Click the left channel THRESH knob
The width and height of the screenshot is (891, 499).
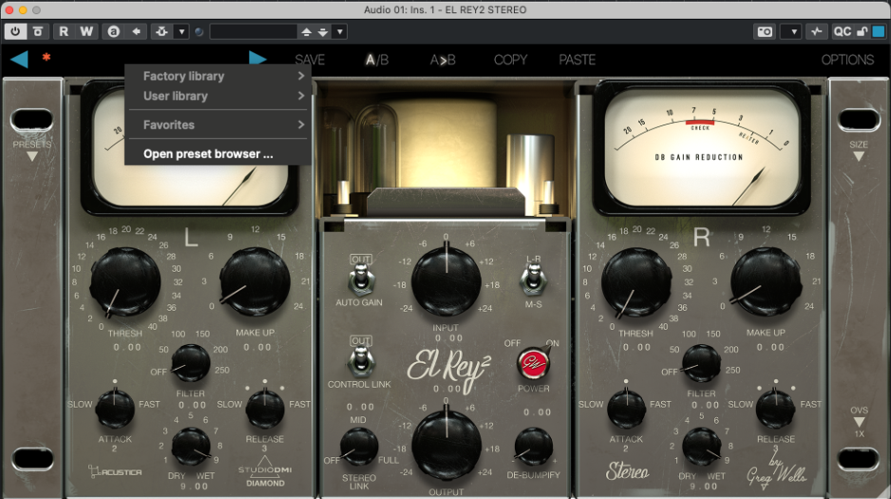pyautogui.click(x=125, y=282)
